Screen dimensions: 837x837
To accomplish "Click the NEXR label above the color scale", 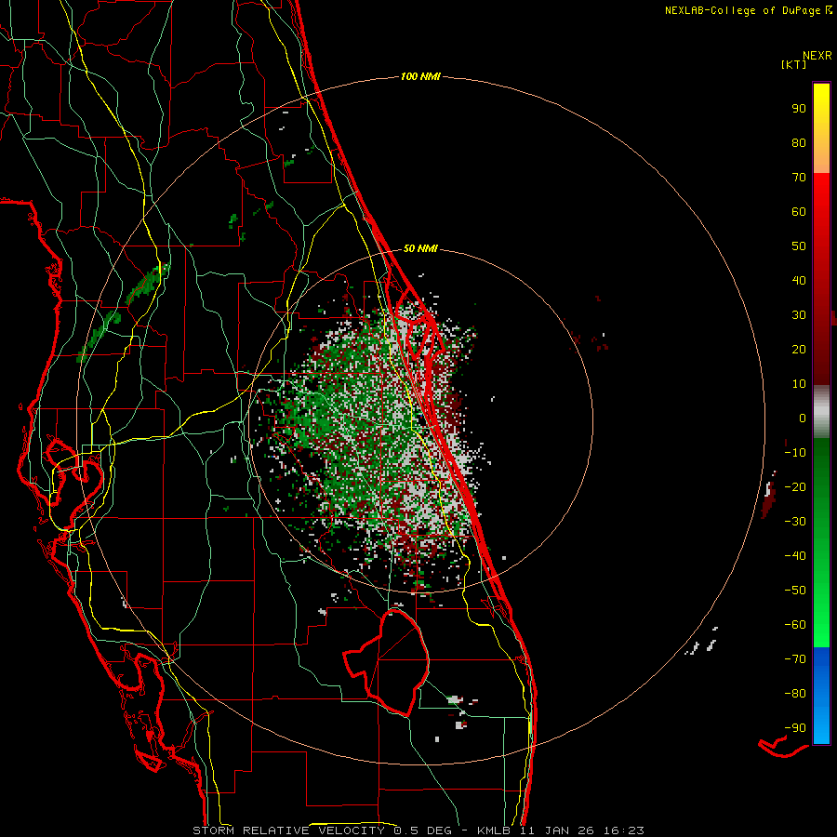I will [817, 56].
